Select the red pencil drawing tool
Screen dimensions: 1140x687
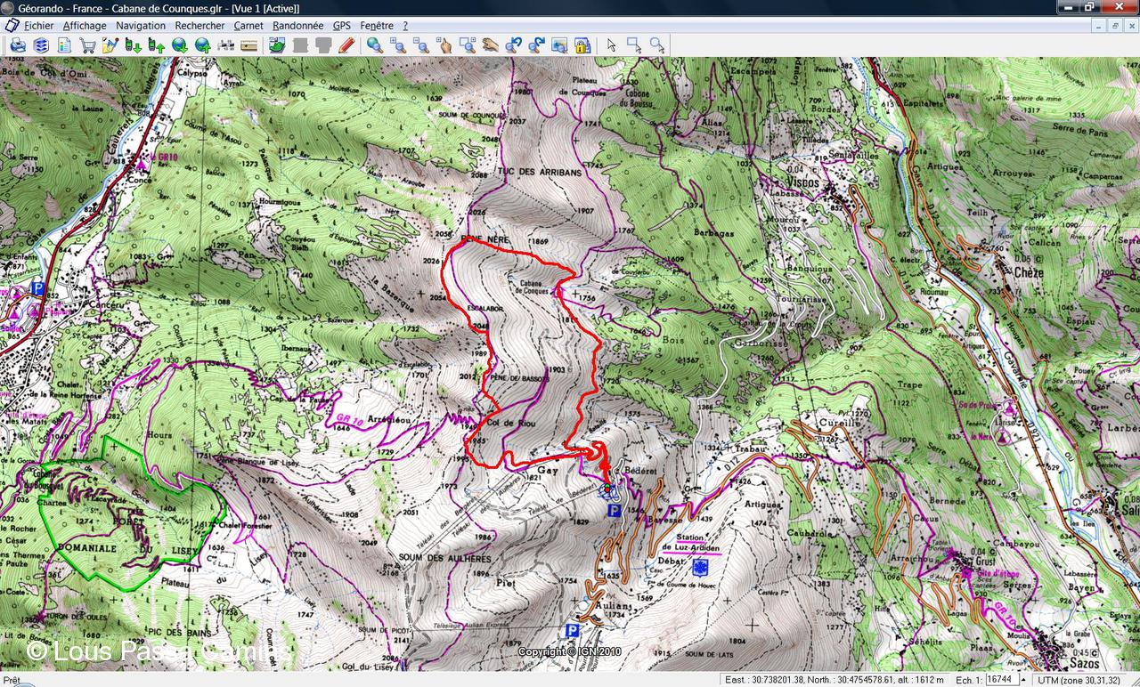coord(346,45)
